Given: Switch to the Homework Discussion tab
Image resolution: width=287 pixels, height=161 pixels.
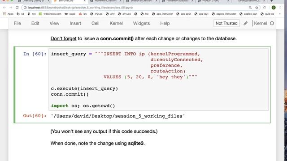Looking at the screenshot, I should pyautogui.click(x=178, y=1).
